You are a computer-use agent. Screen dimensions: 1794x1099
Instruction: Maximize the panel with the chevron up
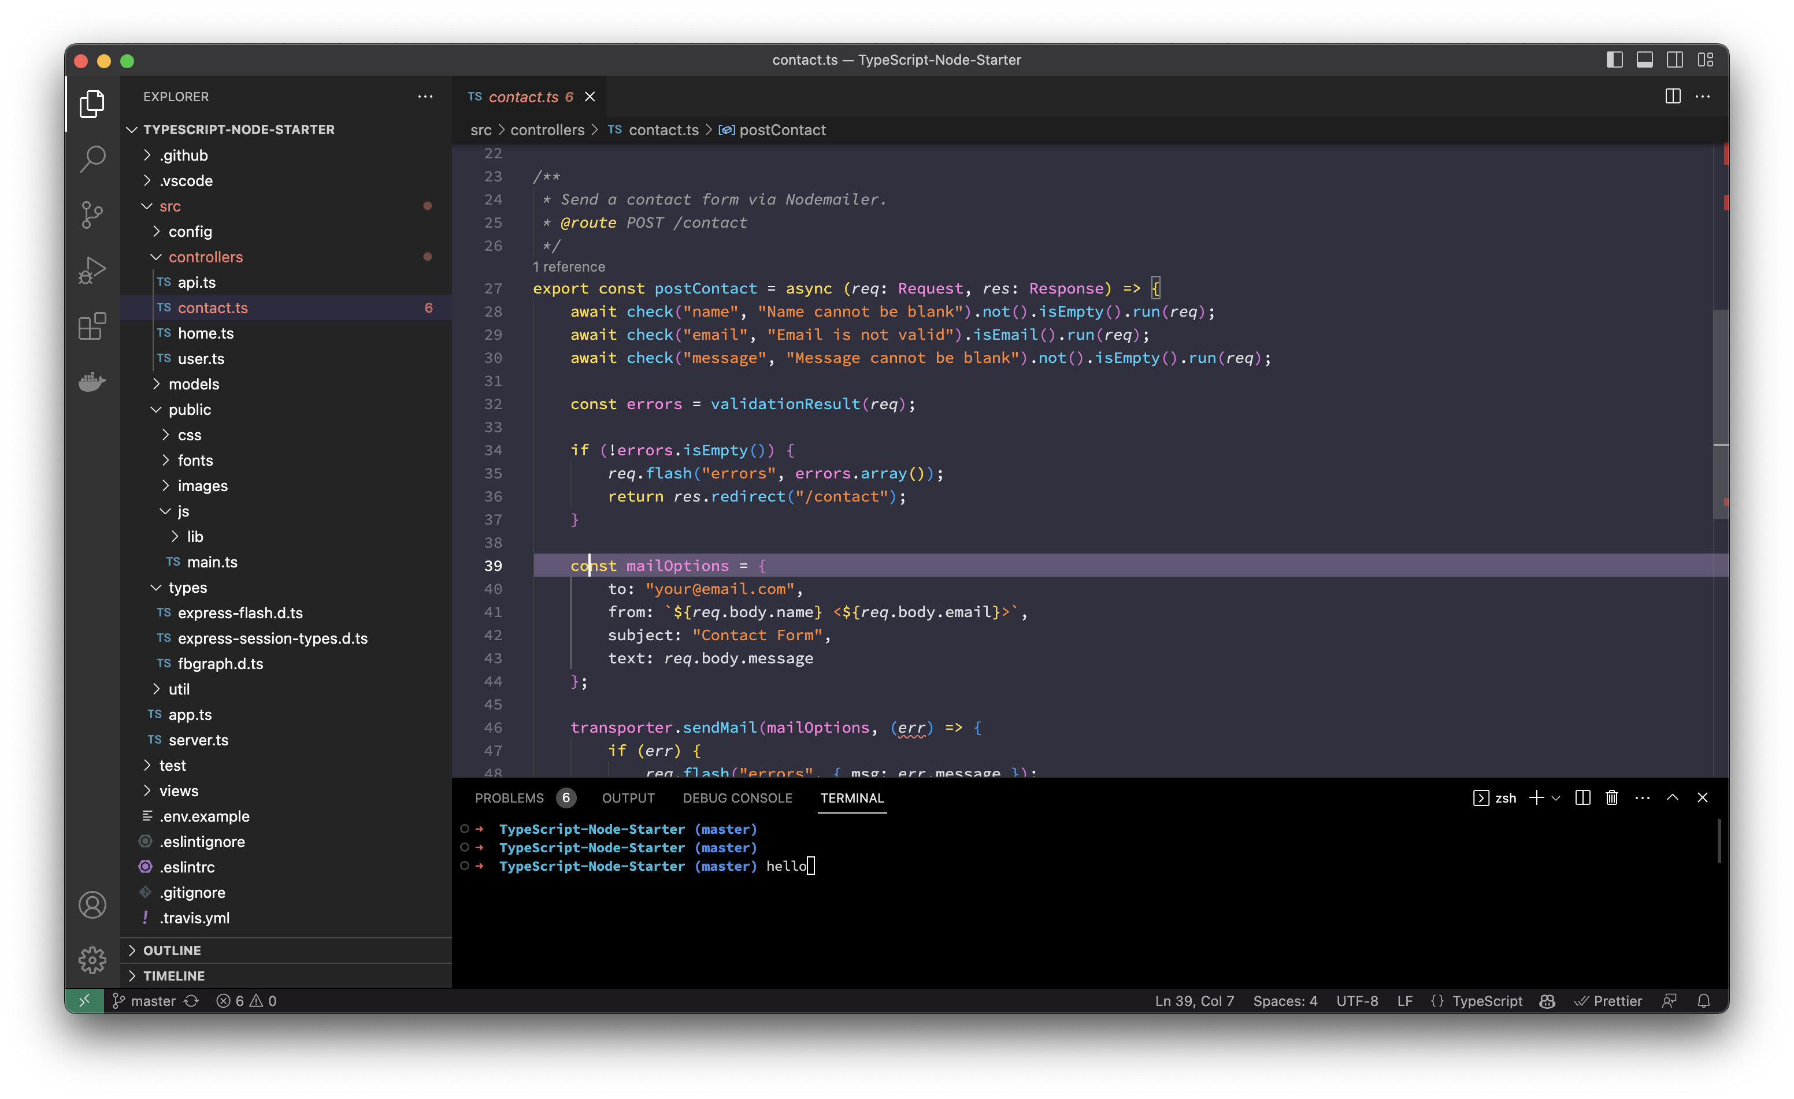[1673, 798]
